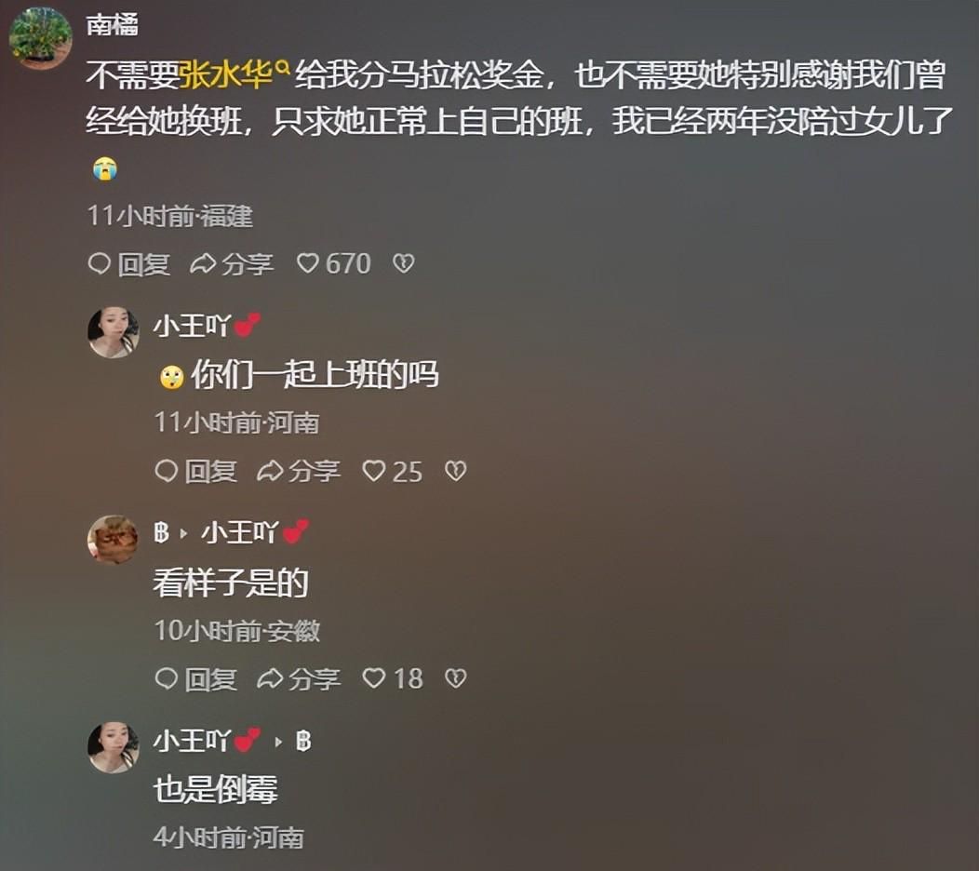Share 南橘's comment about marathon prize
Screen dimensions: 979x871
point(232,264)
